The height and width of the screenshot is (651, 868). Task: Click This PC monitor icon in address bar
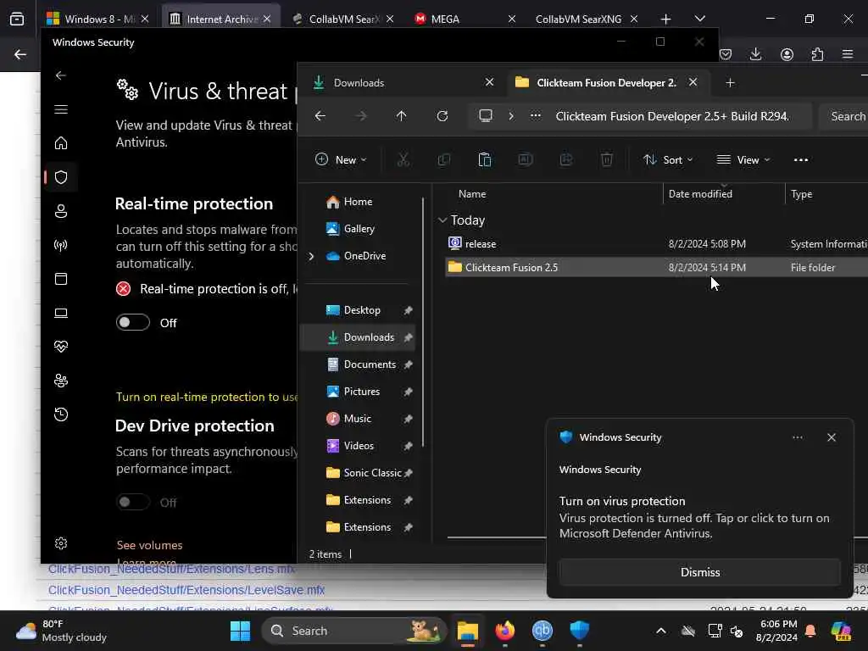[486, 115]
